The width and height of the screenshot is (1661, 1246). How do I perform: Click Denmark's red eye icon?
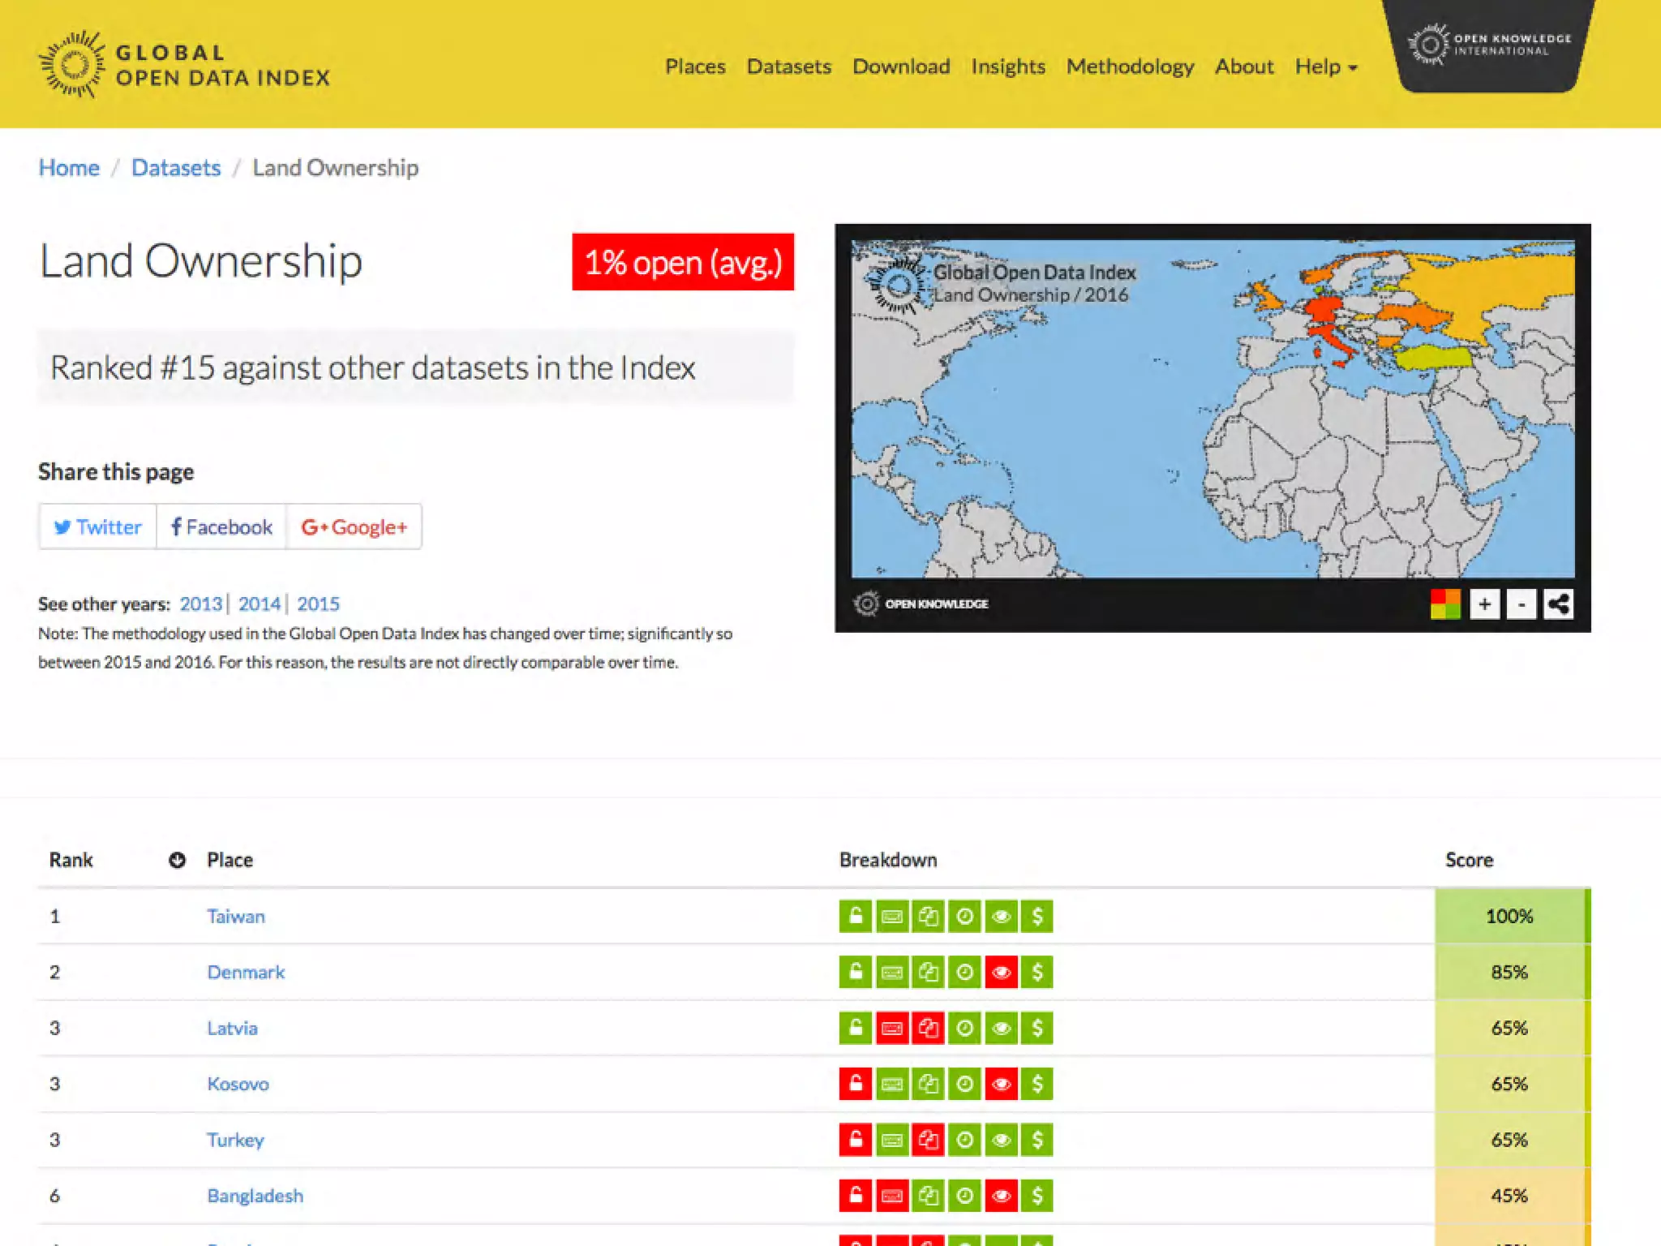pos(1001,973)
